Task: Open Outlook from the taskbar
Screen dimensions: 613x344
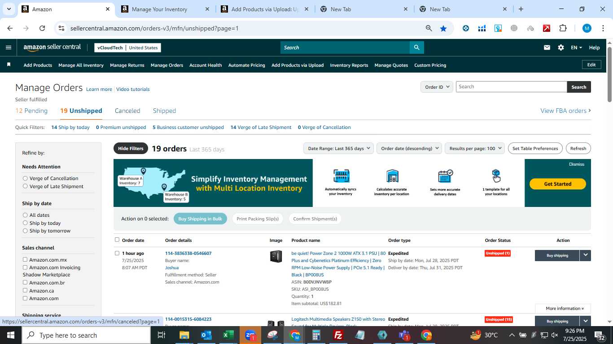Action: point(206,335)
